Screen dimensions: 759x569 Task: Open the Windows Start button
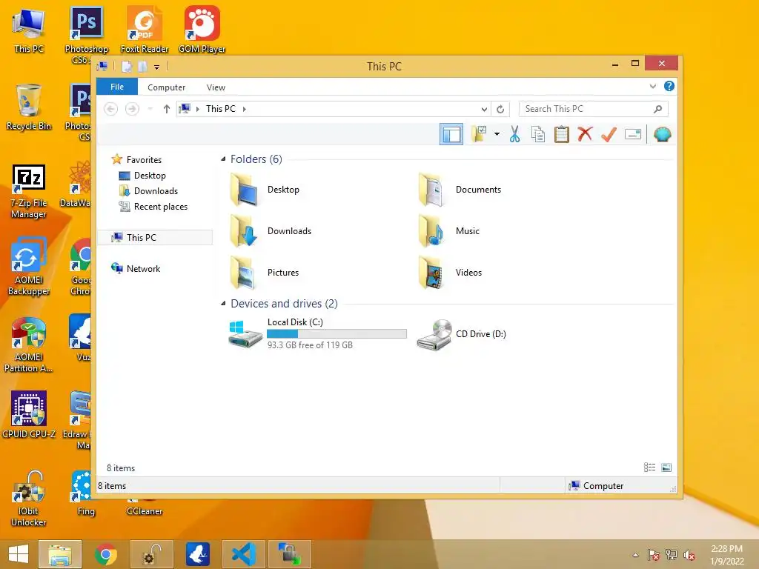point(18,554)
